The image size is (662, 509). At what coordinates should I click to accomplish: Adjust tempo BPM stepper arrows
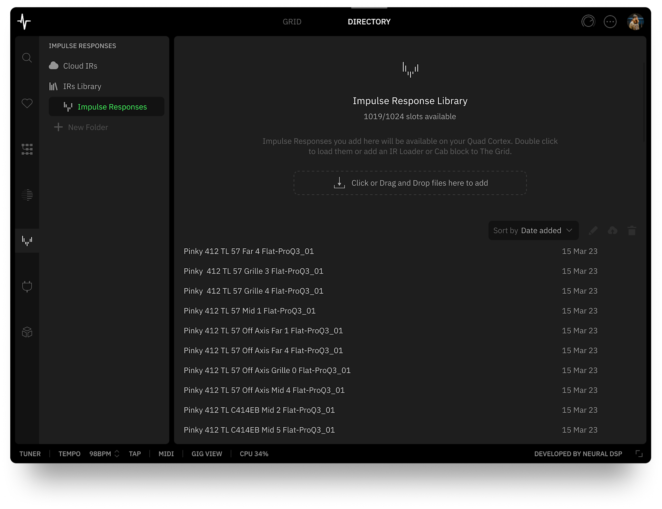(117, 454)
